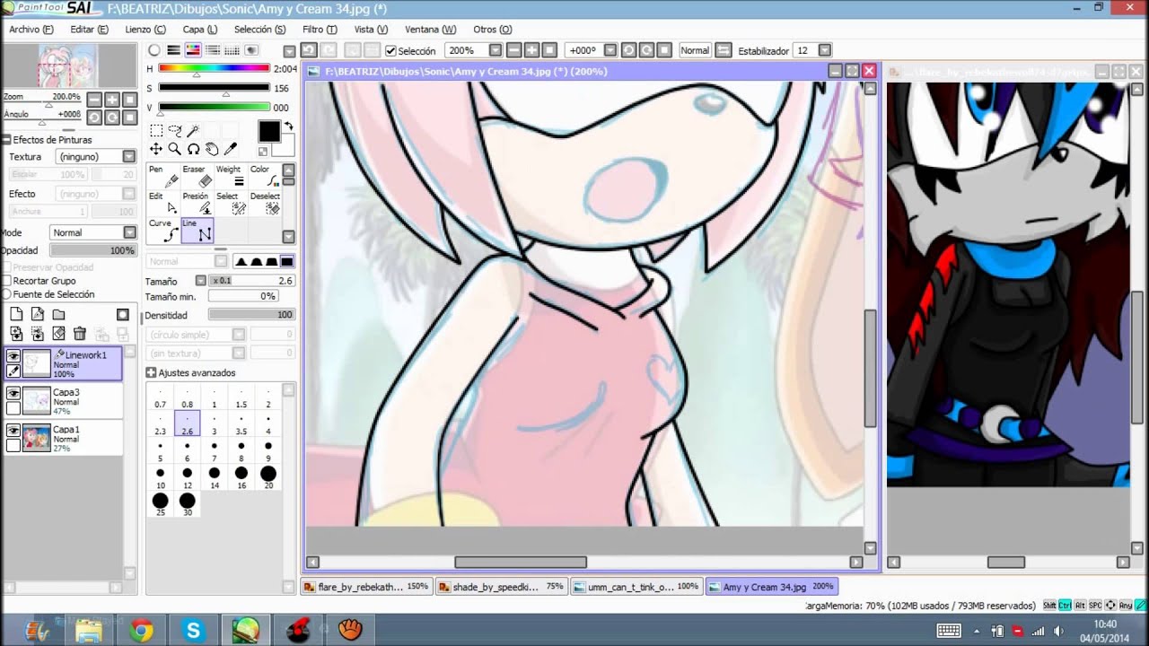Image resolution: width=1149 pixels, height=646 pixels.
Task: Select the Rotate canvas tool
Action: coord(193,149)
